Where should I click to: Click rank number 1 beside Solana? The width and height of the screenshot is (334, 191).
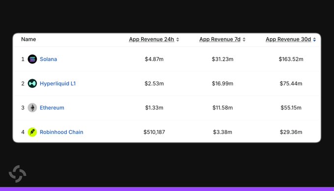click(23, 59)
